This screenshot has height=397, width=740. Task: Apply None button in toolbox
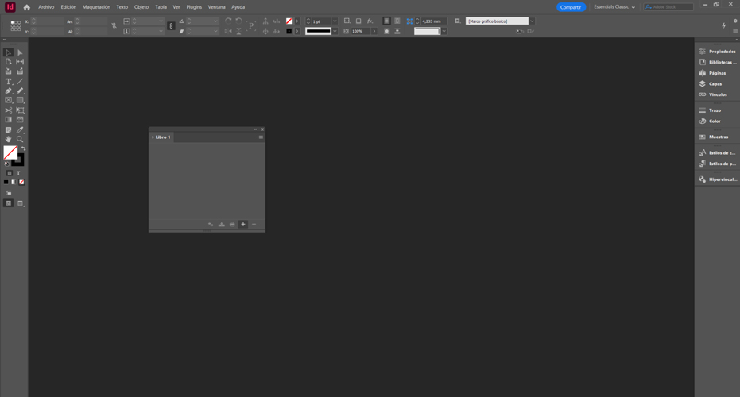coord(21,182)
